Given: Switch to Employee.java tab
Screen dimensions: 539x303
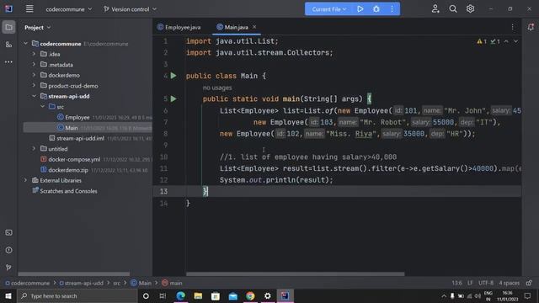Looking at the screenshot, I should coord(179,27).
